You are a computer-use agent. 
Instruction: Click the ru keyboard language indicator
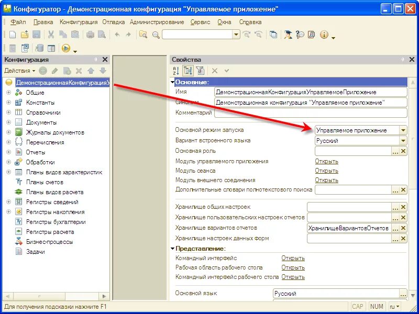[x=394, y=306]
